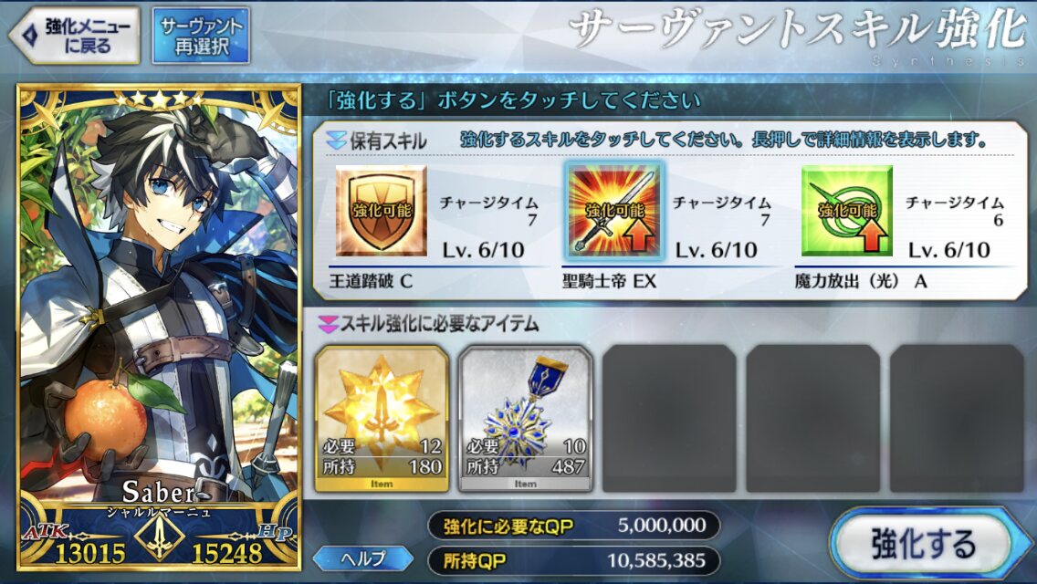Click the 強化に必要なQP cost field
The height and width of the screenshot is (584, 1037).
[x=574, y=526]
